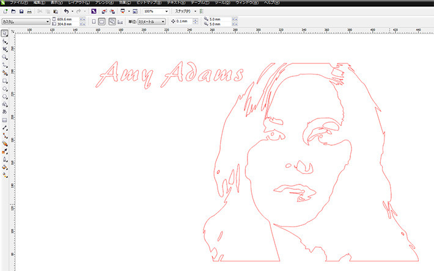Screen dimensions: 434x271
Task: Click the Export icon
Action: click(112, 12)
